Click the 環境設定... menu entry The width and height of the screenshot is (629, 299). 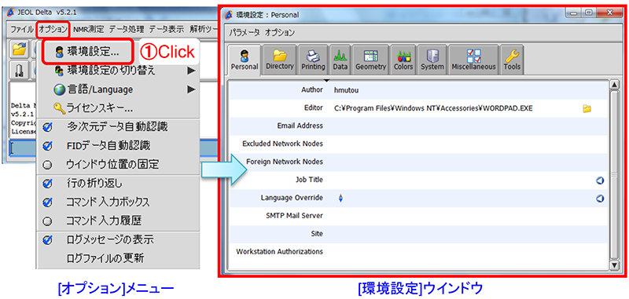87,52
